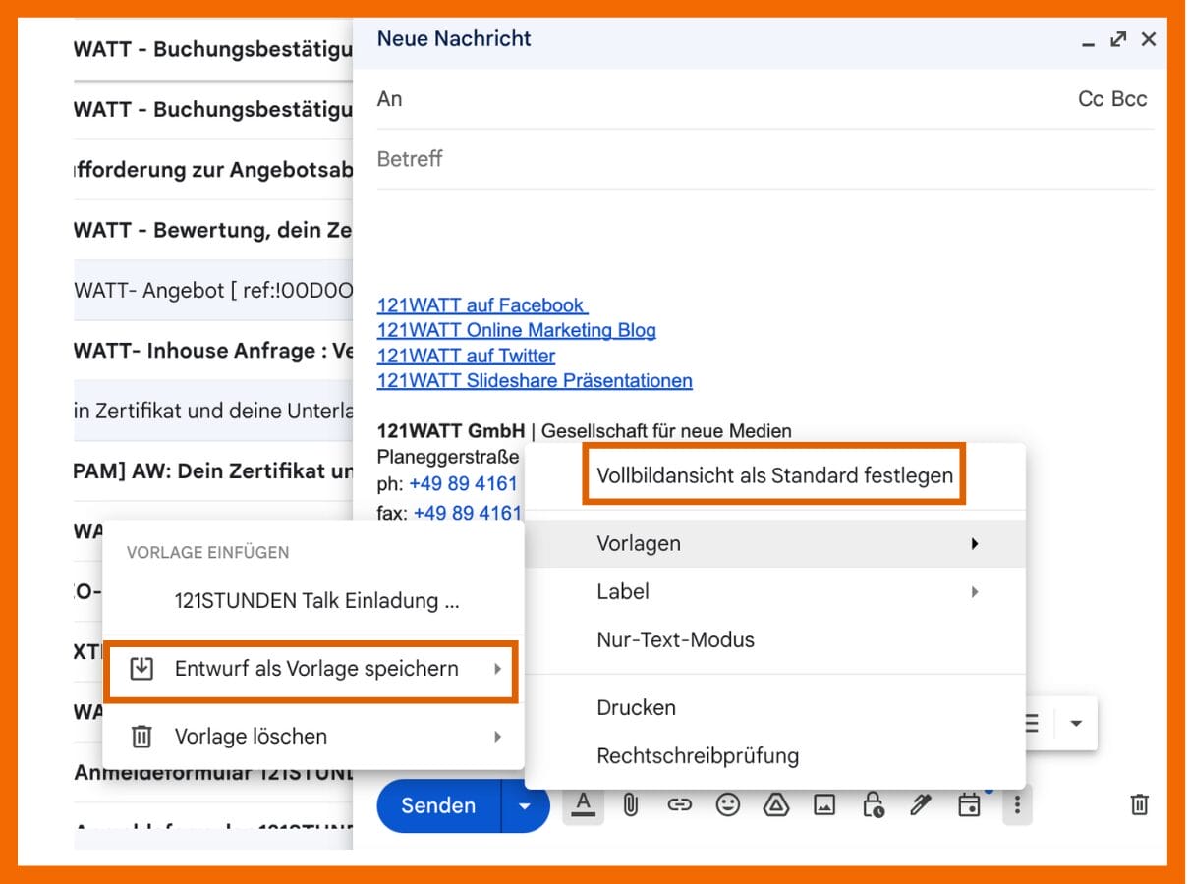Choose Vollbildansicht als Standard festlegen
This screenshot has height=884, width=1188.
(x=774, y=475)
